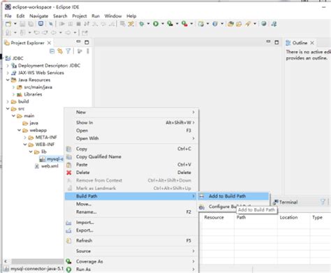Viewport: 331px width, 273px height.
Task: Click the Debug bug toolbar icon
Action: click(141, 24)
